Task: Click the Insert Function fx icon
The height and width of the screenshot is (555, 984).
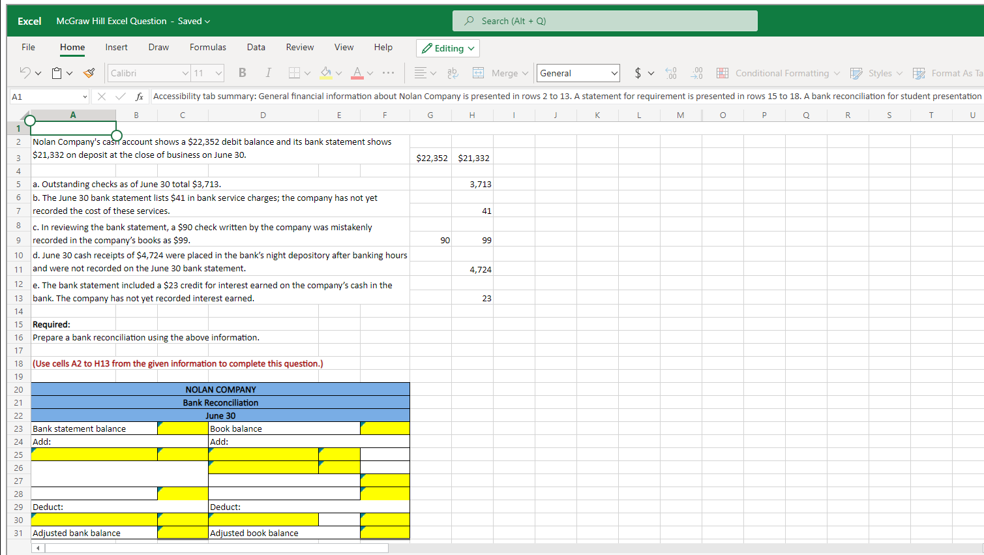Action: [139, 97]
